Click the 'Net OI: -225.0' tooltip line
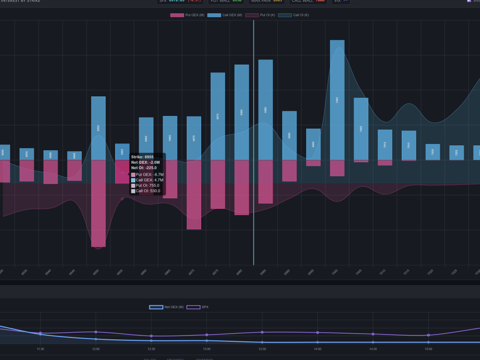This screenshot has width=480, height=360. (x=144, y=168)
